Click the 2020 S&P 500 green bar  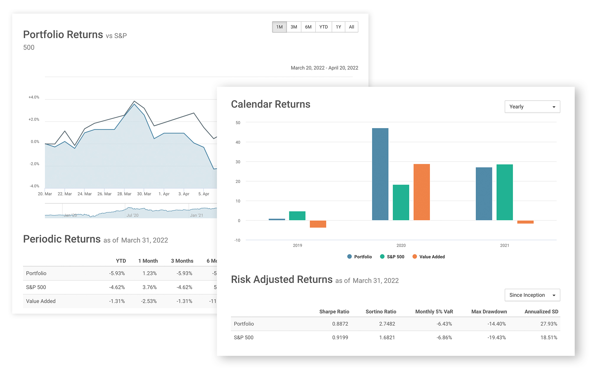point(401,202)
